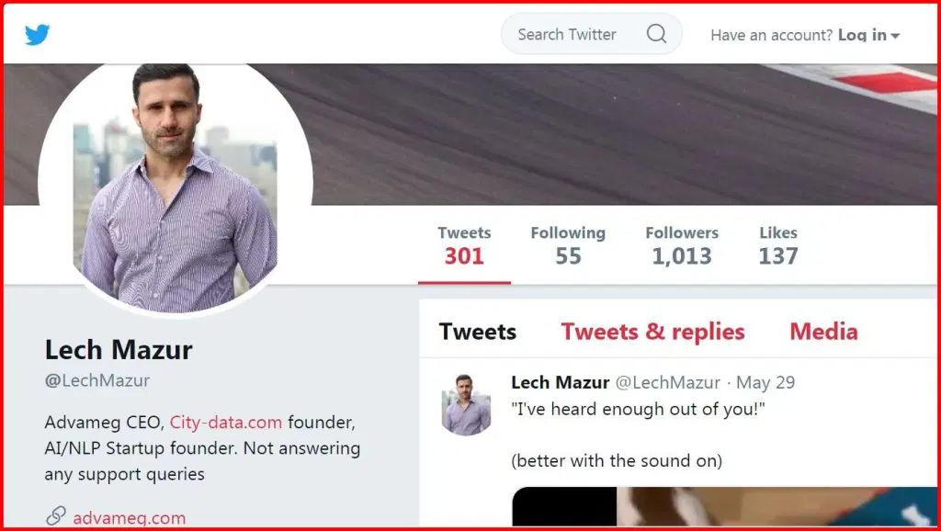Click the link chain icon beside advameg.com
Screen dimensions: 941x531
(x=56, y=517)
